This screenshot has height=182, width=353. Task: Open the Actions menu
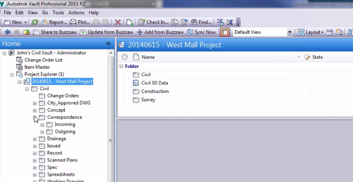(x=76, y=13)
